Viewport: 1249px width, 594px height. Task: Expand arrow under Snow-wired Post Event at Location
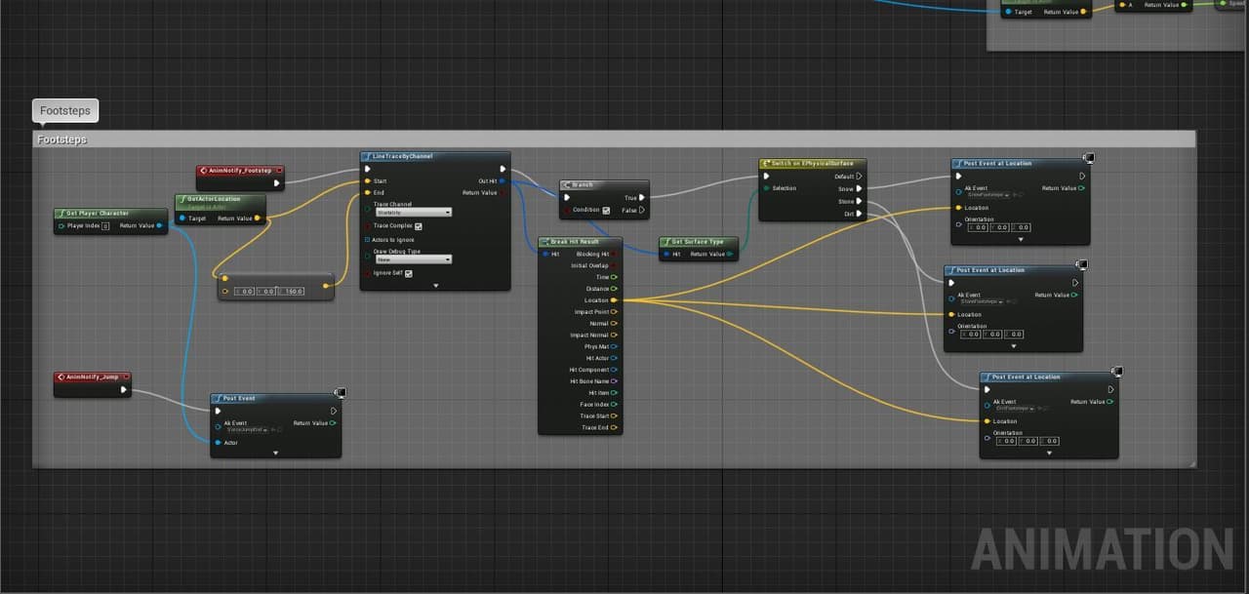click(1021, 239)
